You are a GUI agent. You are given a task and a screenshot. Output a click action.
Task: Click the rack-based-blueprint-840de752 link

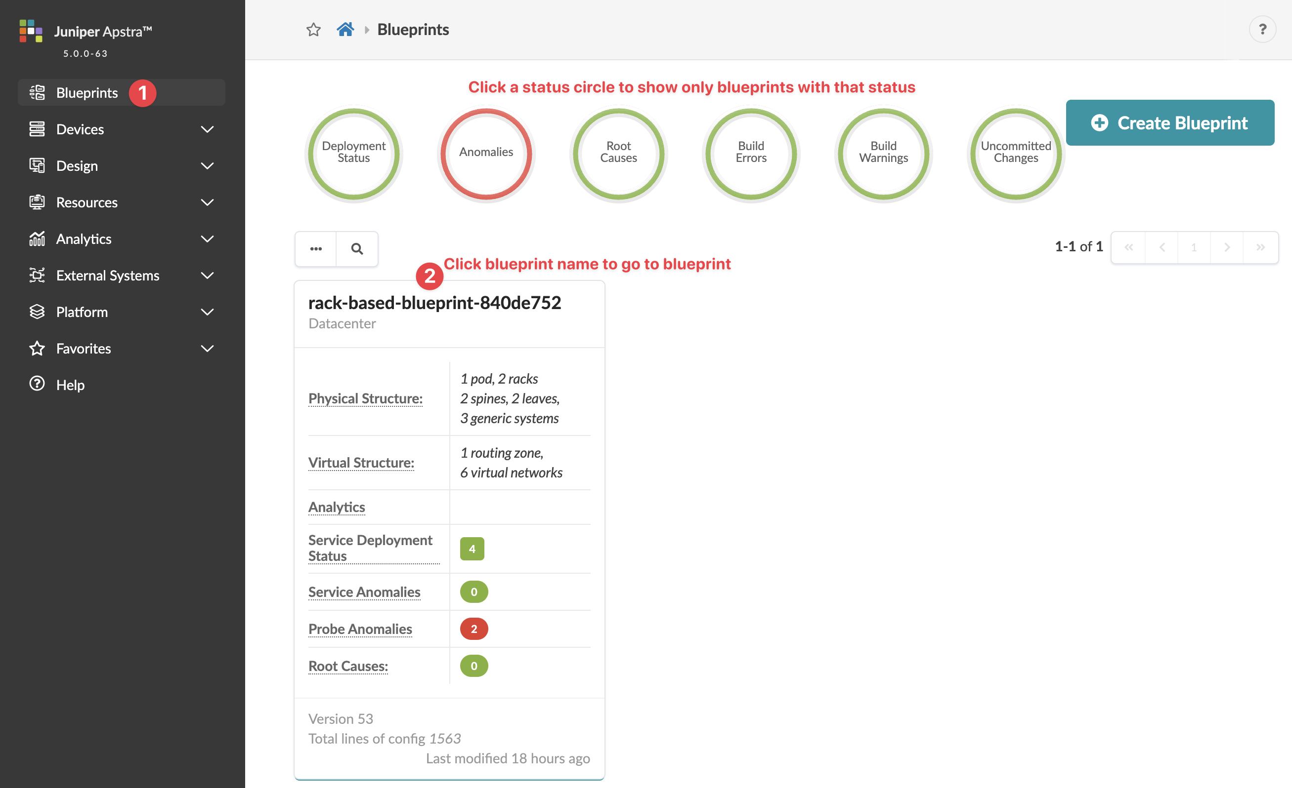click(x=434, y=302)
